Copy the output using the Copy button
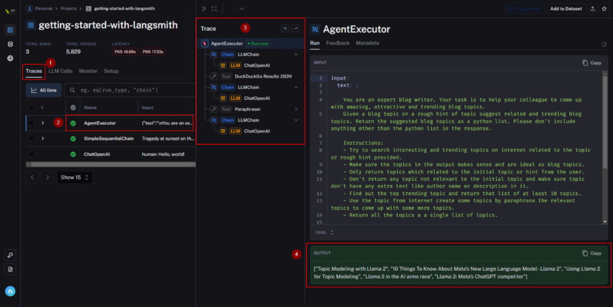This screenshot has height=307, width=613. point(592,253)
